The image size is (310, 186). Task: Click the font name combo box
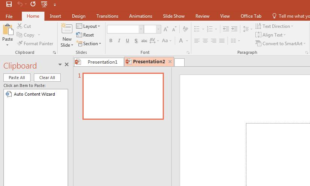(125, 29)
